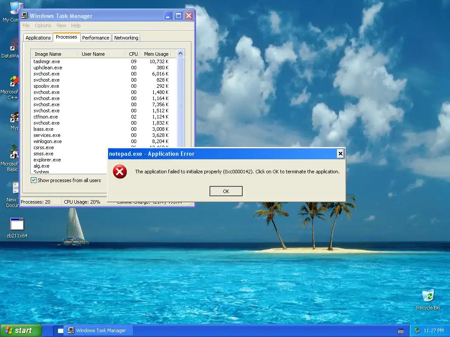This screenshot has height=337, width=450.
Task: Select the alg.exe process row
Action: pyautogui.click(x=69, y=166)
